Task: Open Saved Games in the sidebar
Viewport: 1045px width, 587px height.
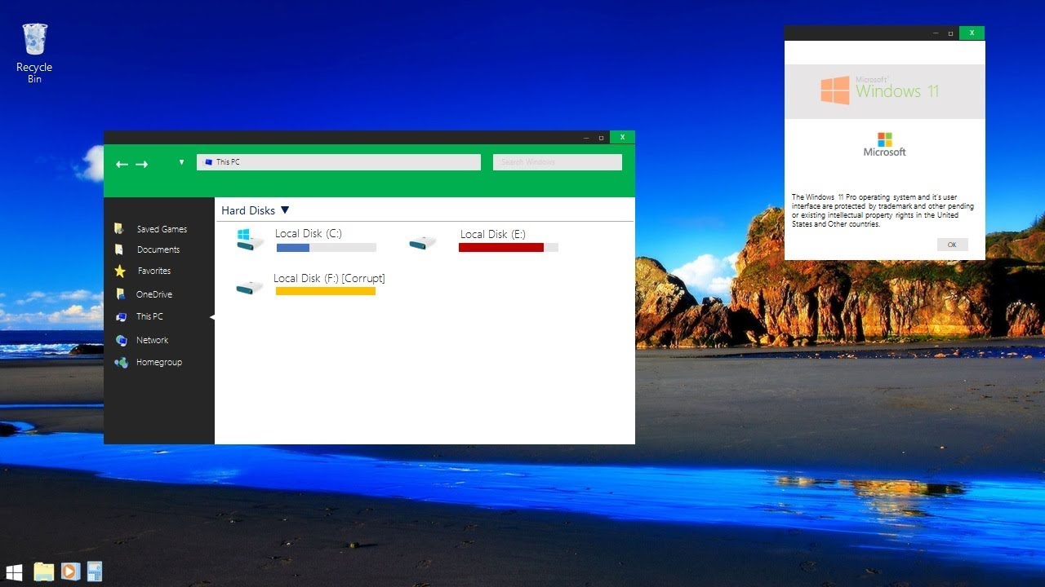Action: click(162, 229)
